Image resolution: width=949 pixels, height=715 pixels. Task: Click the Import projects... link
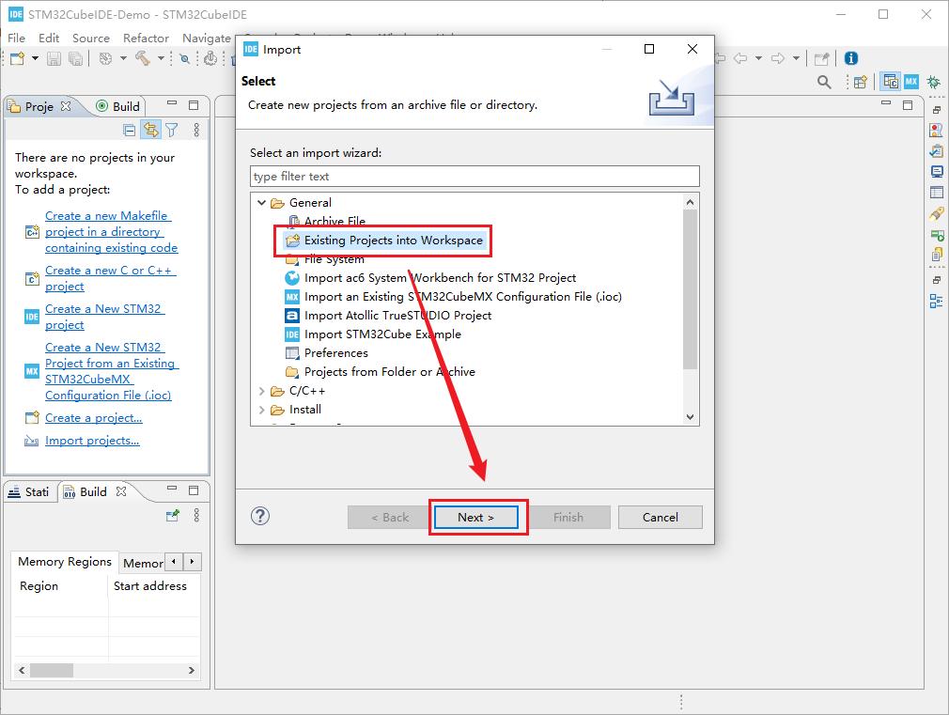(92, 441)
